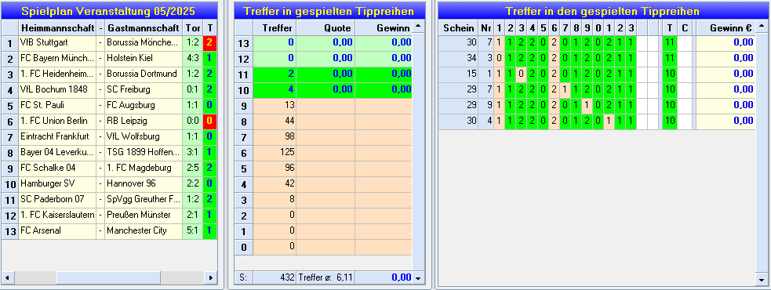Viewport: 771px width, 290px height.
Task: Click red result cell of Union Berlin match
Action: tap(210, 121)
